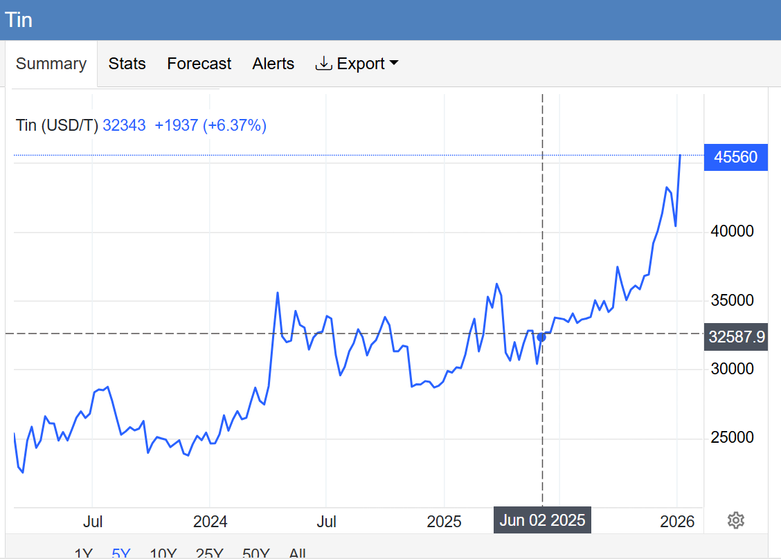
Task: Click the 45560 current price label
Action: click(736, 157)
